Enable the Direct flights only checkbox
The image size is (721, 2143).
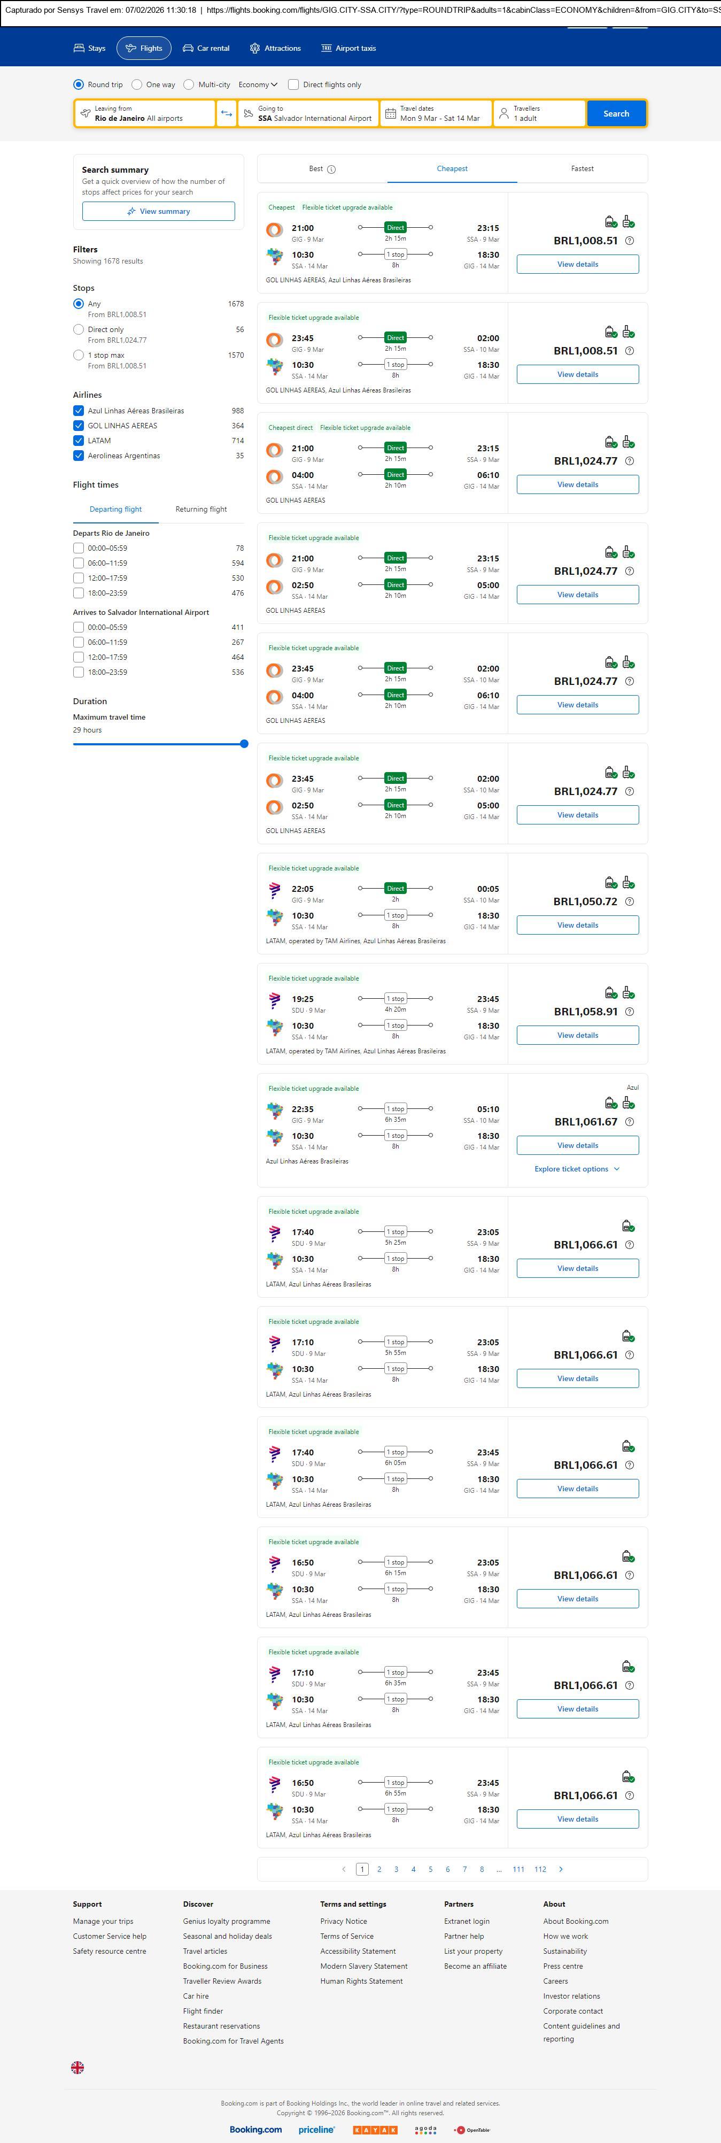[293, 85]
